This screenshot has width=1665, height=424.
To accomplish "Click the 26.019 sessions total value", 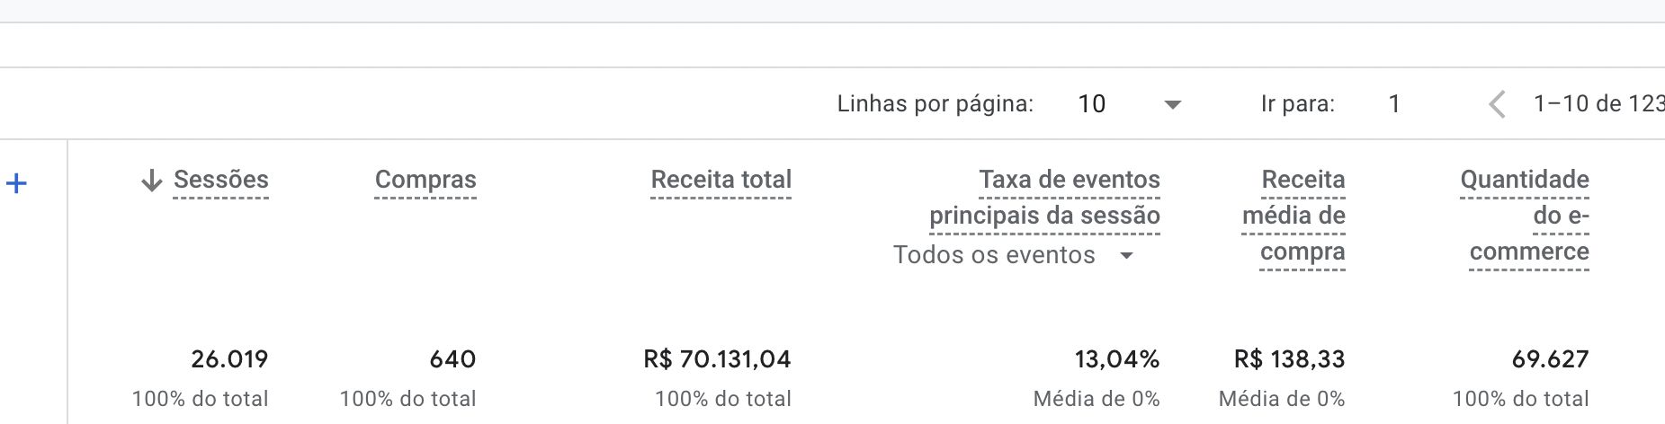I will [x=229, y=359].
